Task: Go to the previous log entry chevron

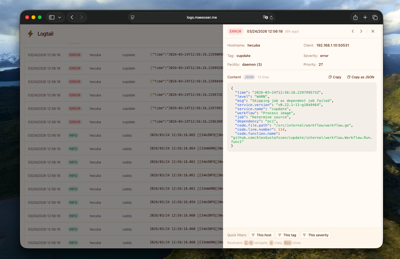Action: point(353,31)
